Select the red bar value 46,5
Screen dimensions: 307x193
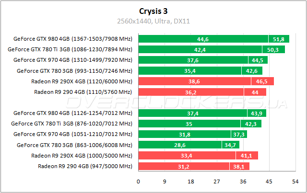point(262,81)
